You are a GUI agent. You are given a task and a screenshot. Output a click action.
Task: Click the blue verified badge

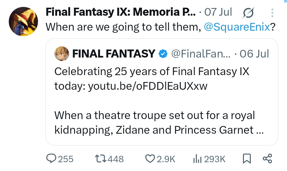coord(163,54)
